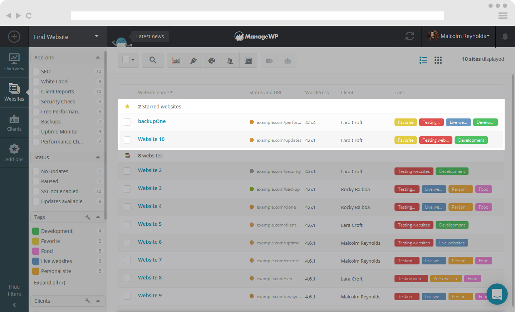
Task: Collapse the Tags filter section
Action: 98,217
